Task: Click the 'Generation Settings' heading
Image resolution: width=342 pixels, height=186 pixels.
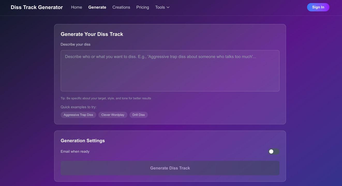Action: pyautogui.click(x=83, y=141)
